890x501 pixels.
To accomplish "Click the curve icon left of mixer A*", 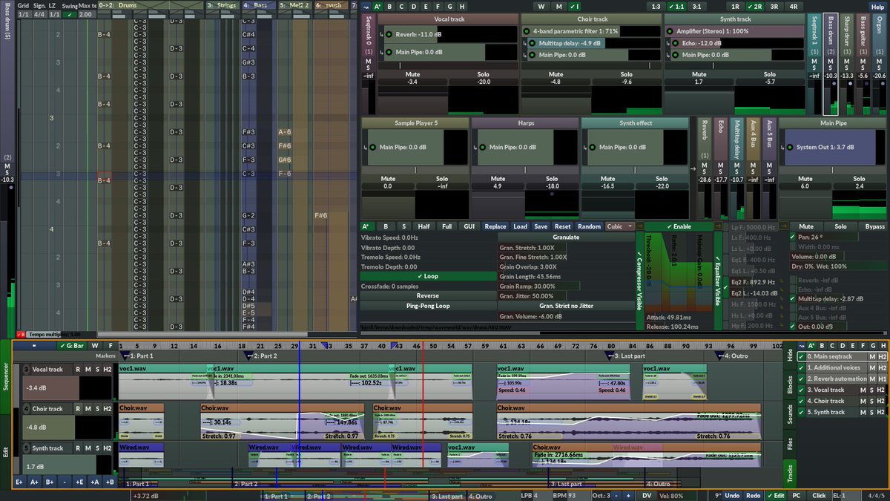I will [x=366, y=6].
